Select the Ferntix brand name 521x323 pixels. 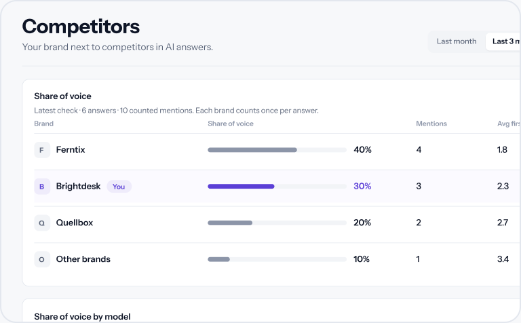click(71, 149)
